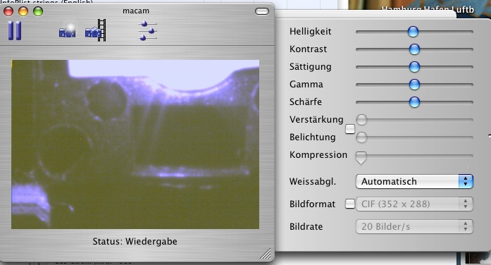Screen dimensions: 491x265
Task: Click the window resize grip corner
Action: click(266, 254)
